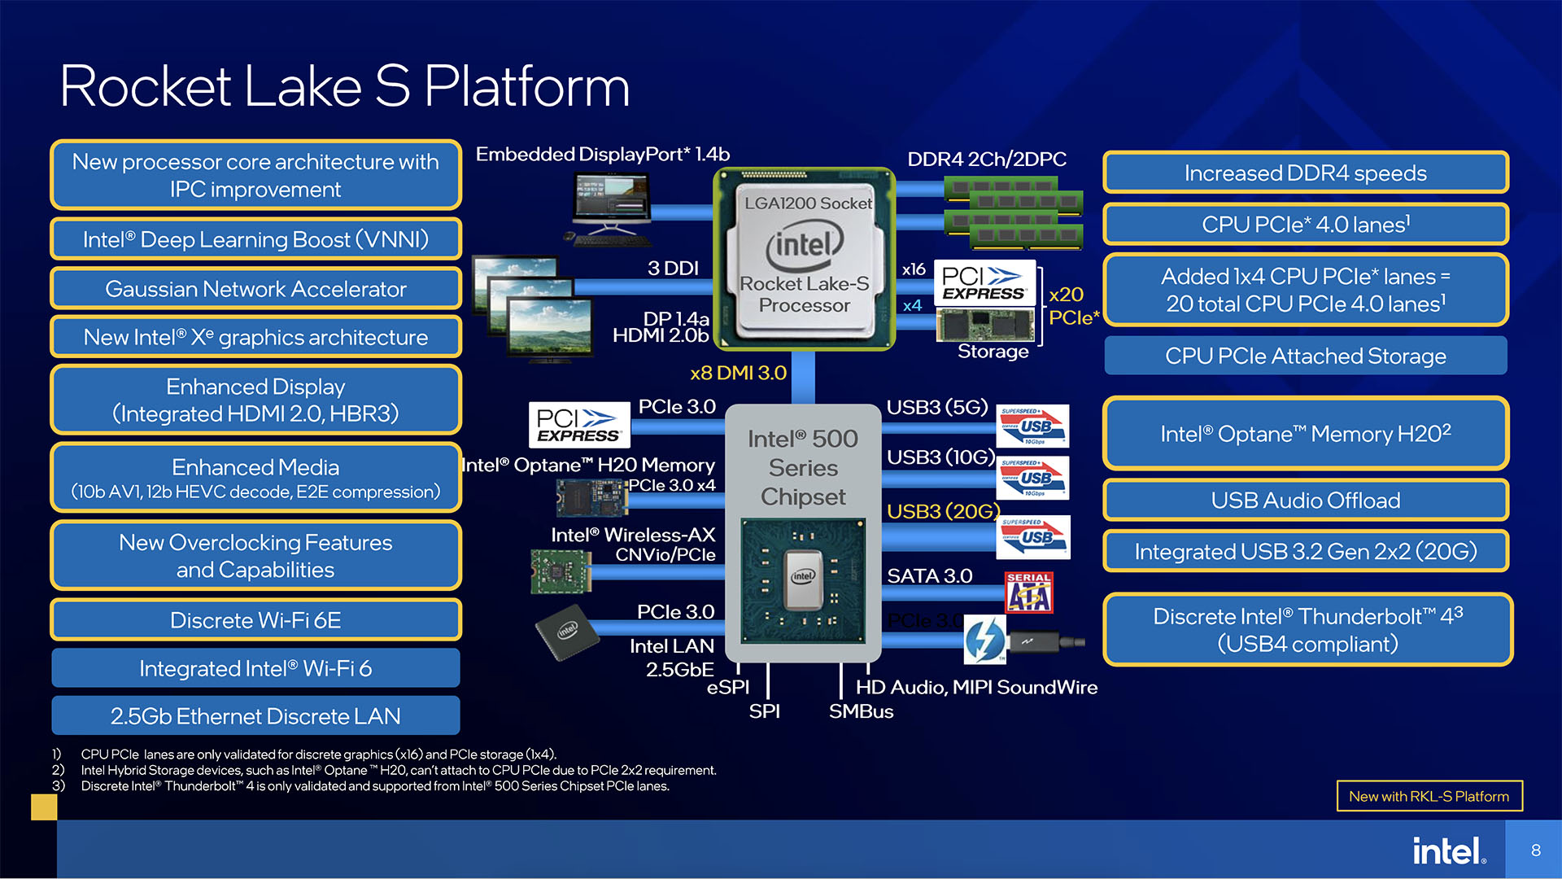Select the Intel Deep Learning Boost box
The width and height of the screenshot is (1562, 879).
255,239
